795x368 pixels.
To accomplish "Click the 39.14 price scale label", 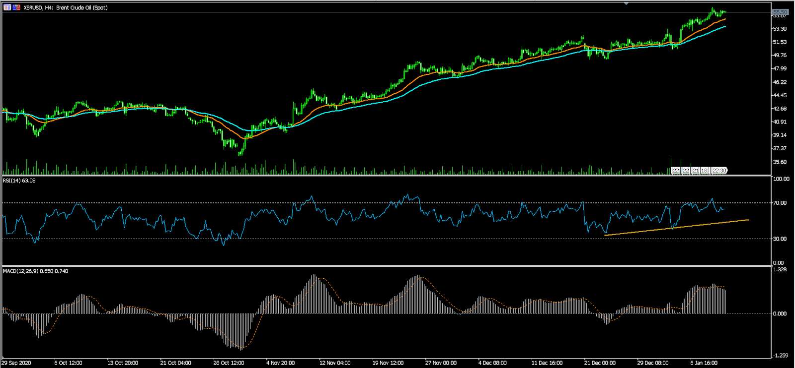I will 780,135.
